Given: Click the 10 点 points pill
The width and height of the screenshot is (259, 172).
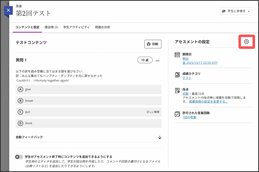Looking at the screenshot, I should pyautogui.click(x=145, y=60).
